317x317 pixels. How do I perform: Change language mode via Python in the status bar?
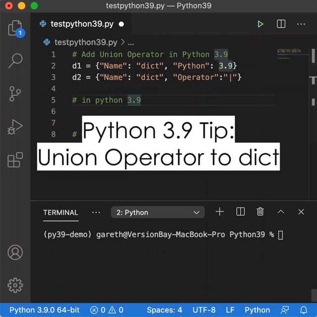[x=257, y=310]
